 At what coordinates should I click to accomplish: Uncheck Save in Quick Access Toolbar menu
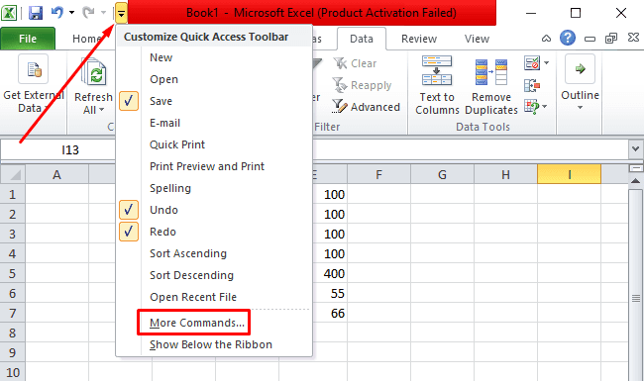[214, 101]
